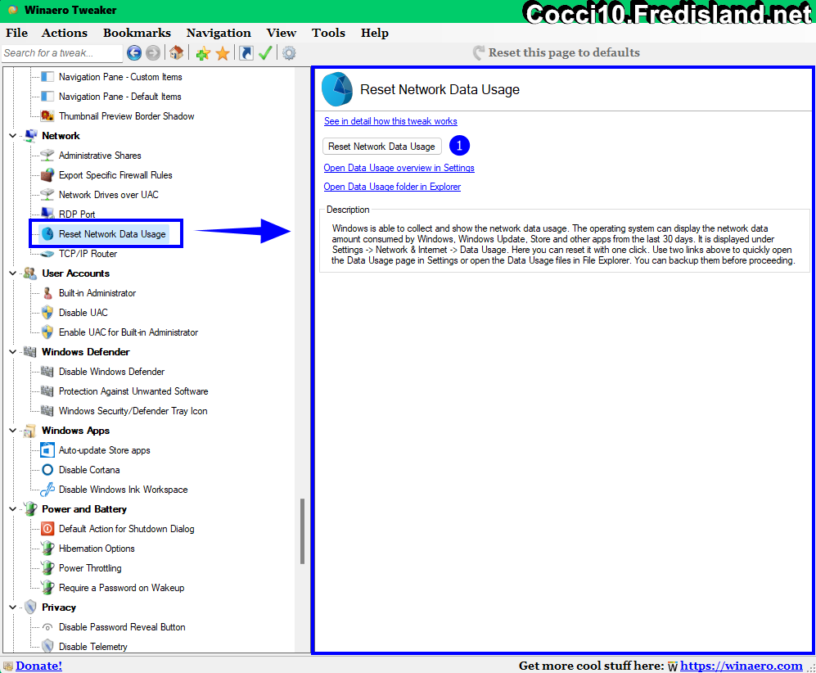
Task: Click the TCP/IP Router icon
Action: coord(47,254)
